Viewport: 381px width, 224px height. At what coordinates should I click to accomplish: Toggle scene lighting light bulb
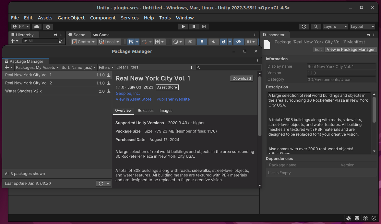[x=202, y=42]
